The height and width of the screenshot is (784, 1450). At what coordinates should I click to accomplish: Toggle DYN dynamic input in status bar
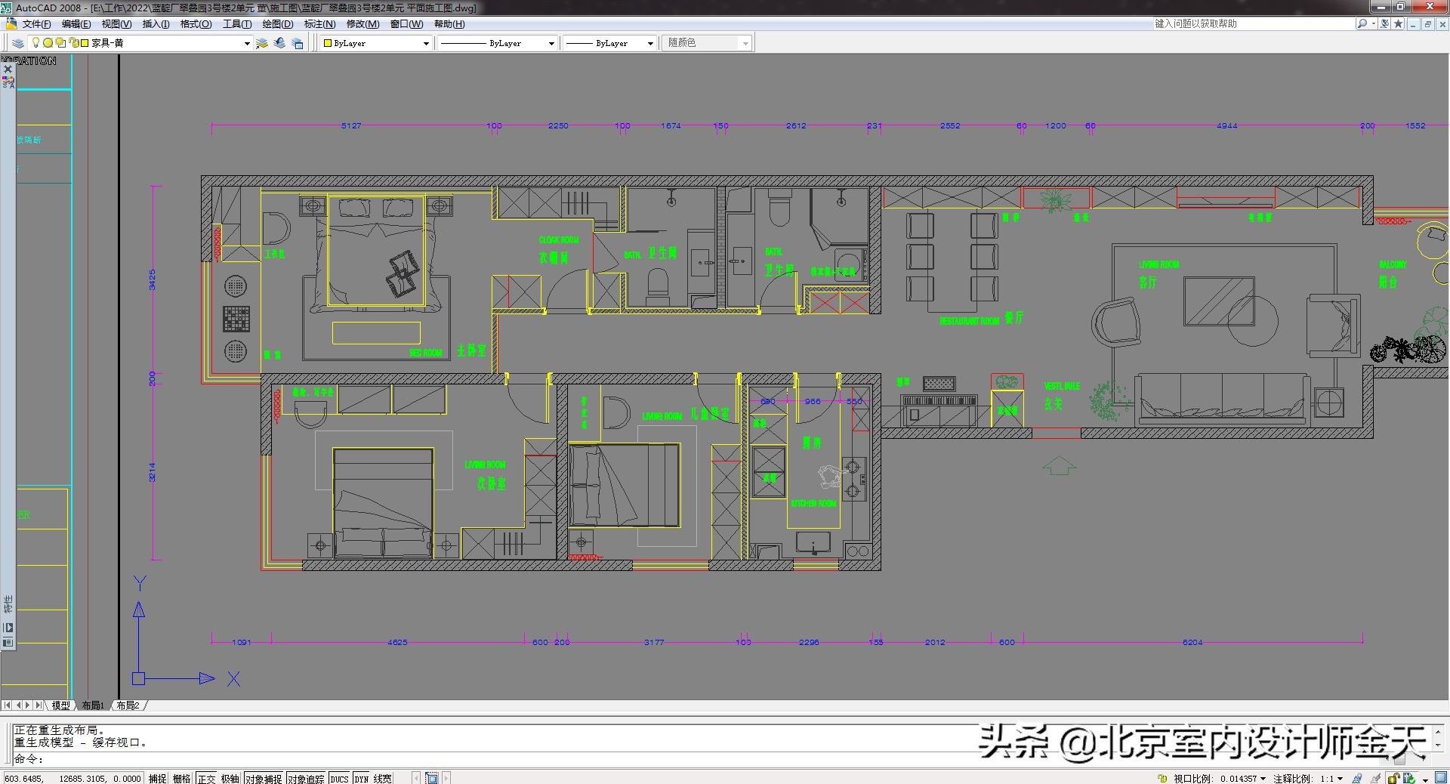(362, 778)
